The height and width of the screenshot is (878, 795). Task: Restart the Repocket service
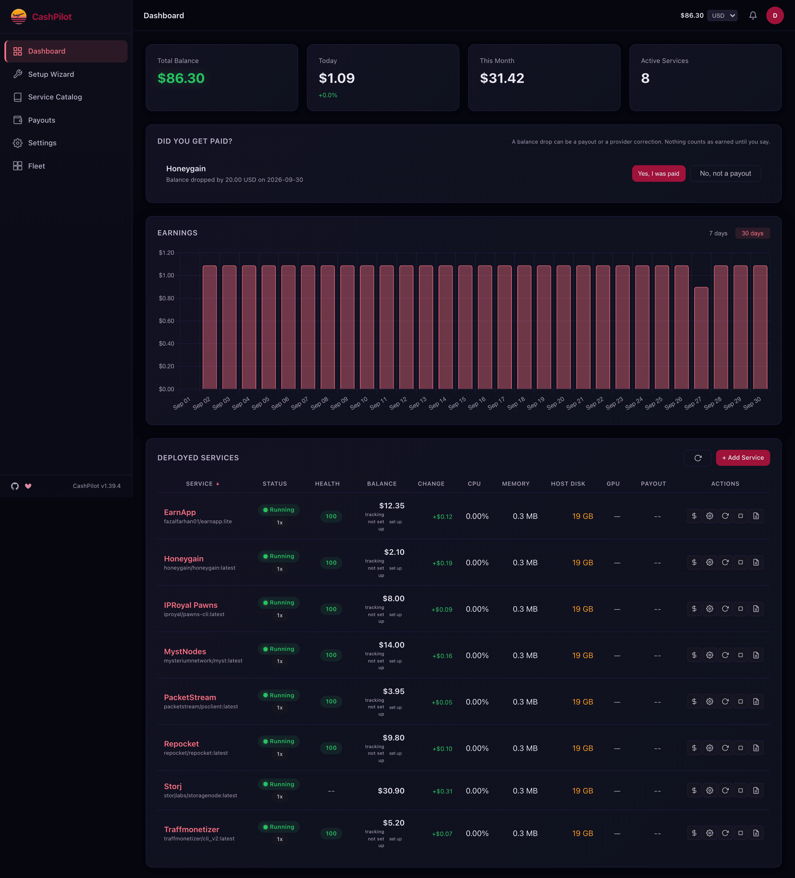click(x=725, y=748)
